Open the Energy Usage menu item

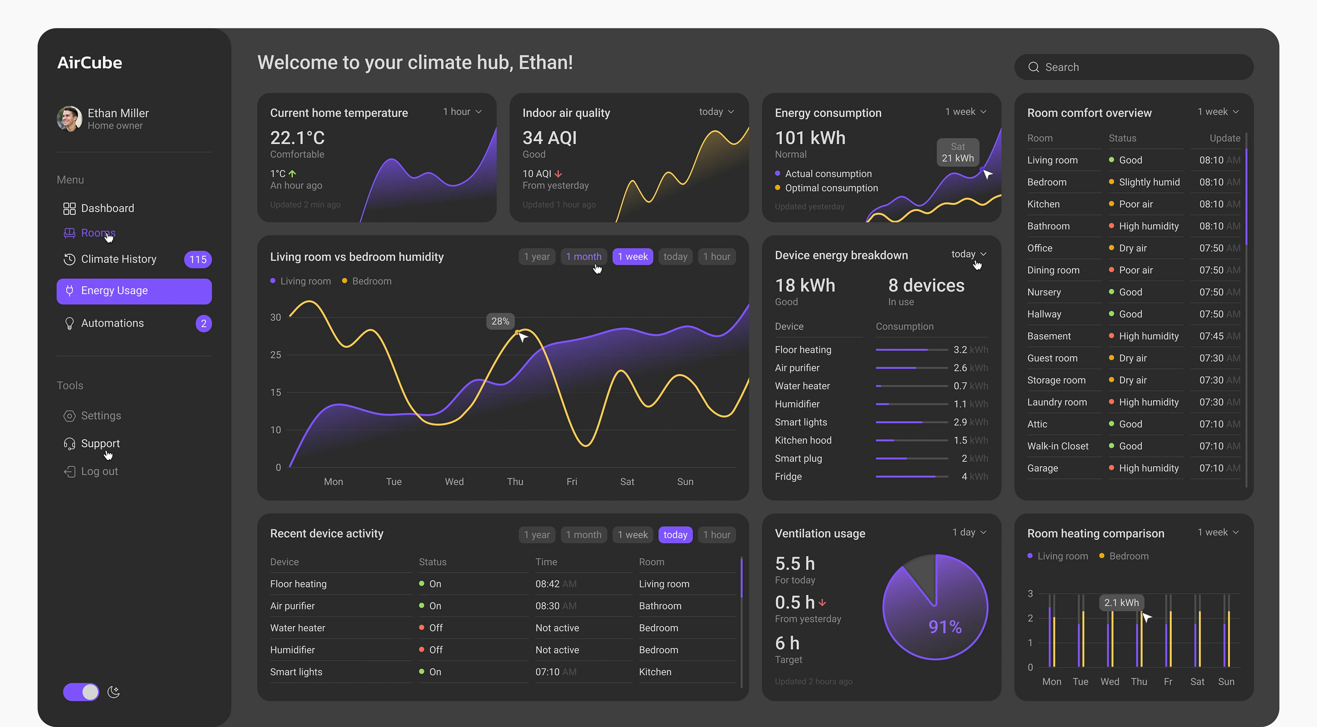tap(134, 291)
